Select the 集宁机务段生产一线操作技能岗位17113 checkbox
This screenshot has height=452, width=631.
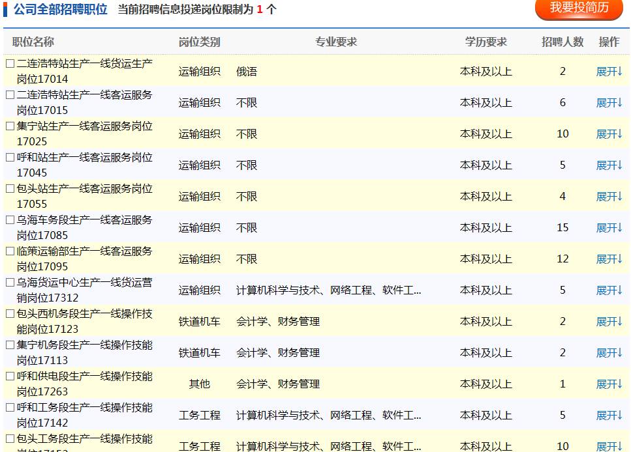10,345
